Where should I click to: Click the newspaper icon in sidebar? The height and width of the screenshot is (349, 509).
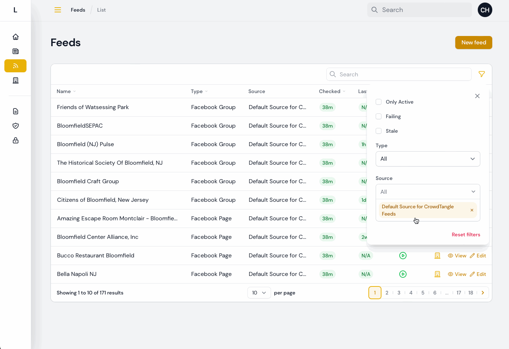16,51
